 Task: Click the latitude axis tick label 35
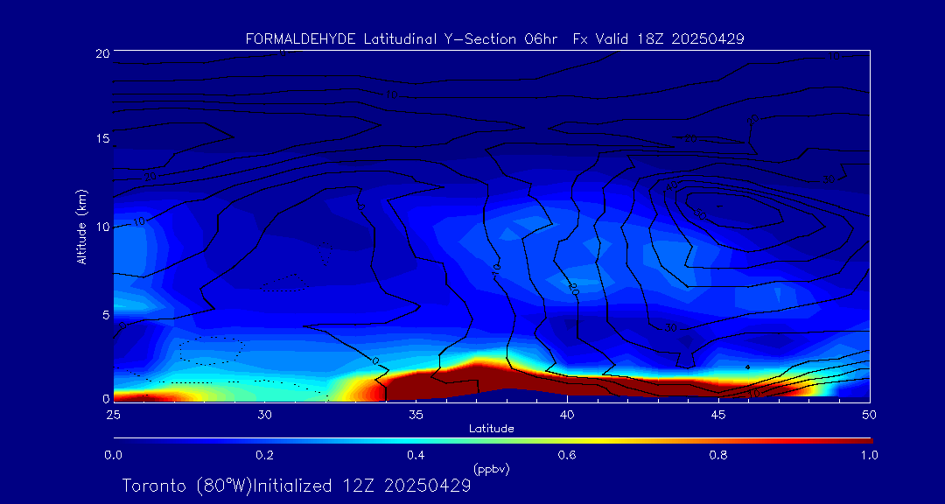416,415
